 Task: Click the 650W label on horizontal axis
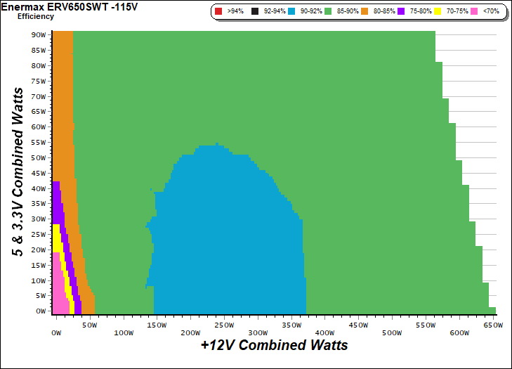click(x=492, y=323)
